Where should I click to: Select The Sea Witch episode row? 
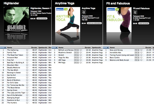click(15, 70)
